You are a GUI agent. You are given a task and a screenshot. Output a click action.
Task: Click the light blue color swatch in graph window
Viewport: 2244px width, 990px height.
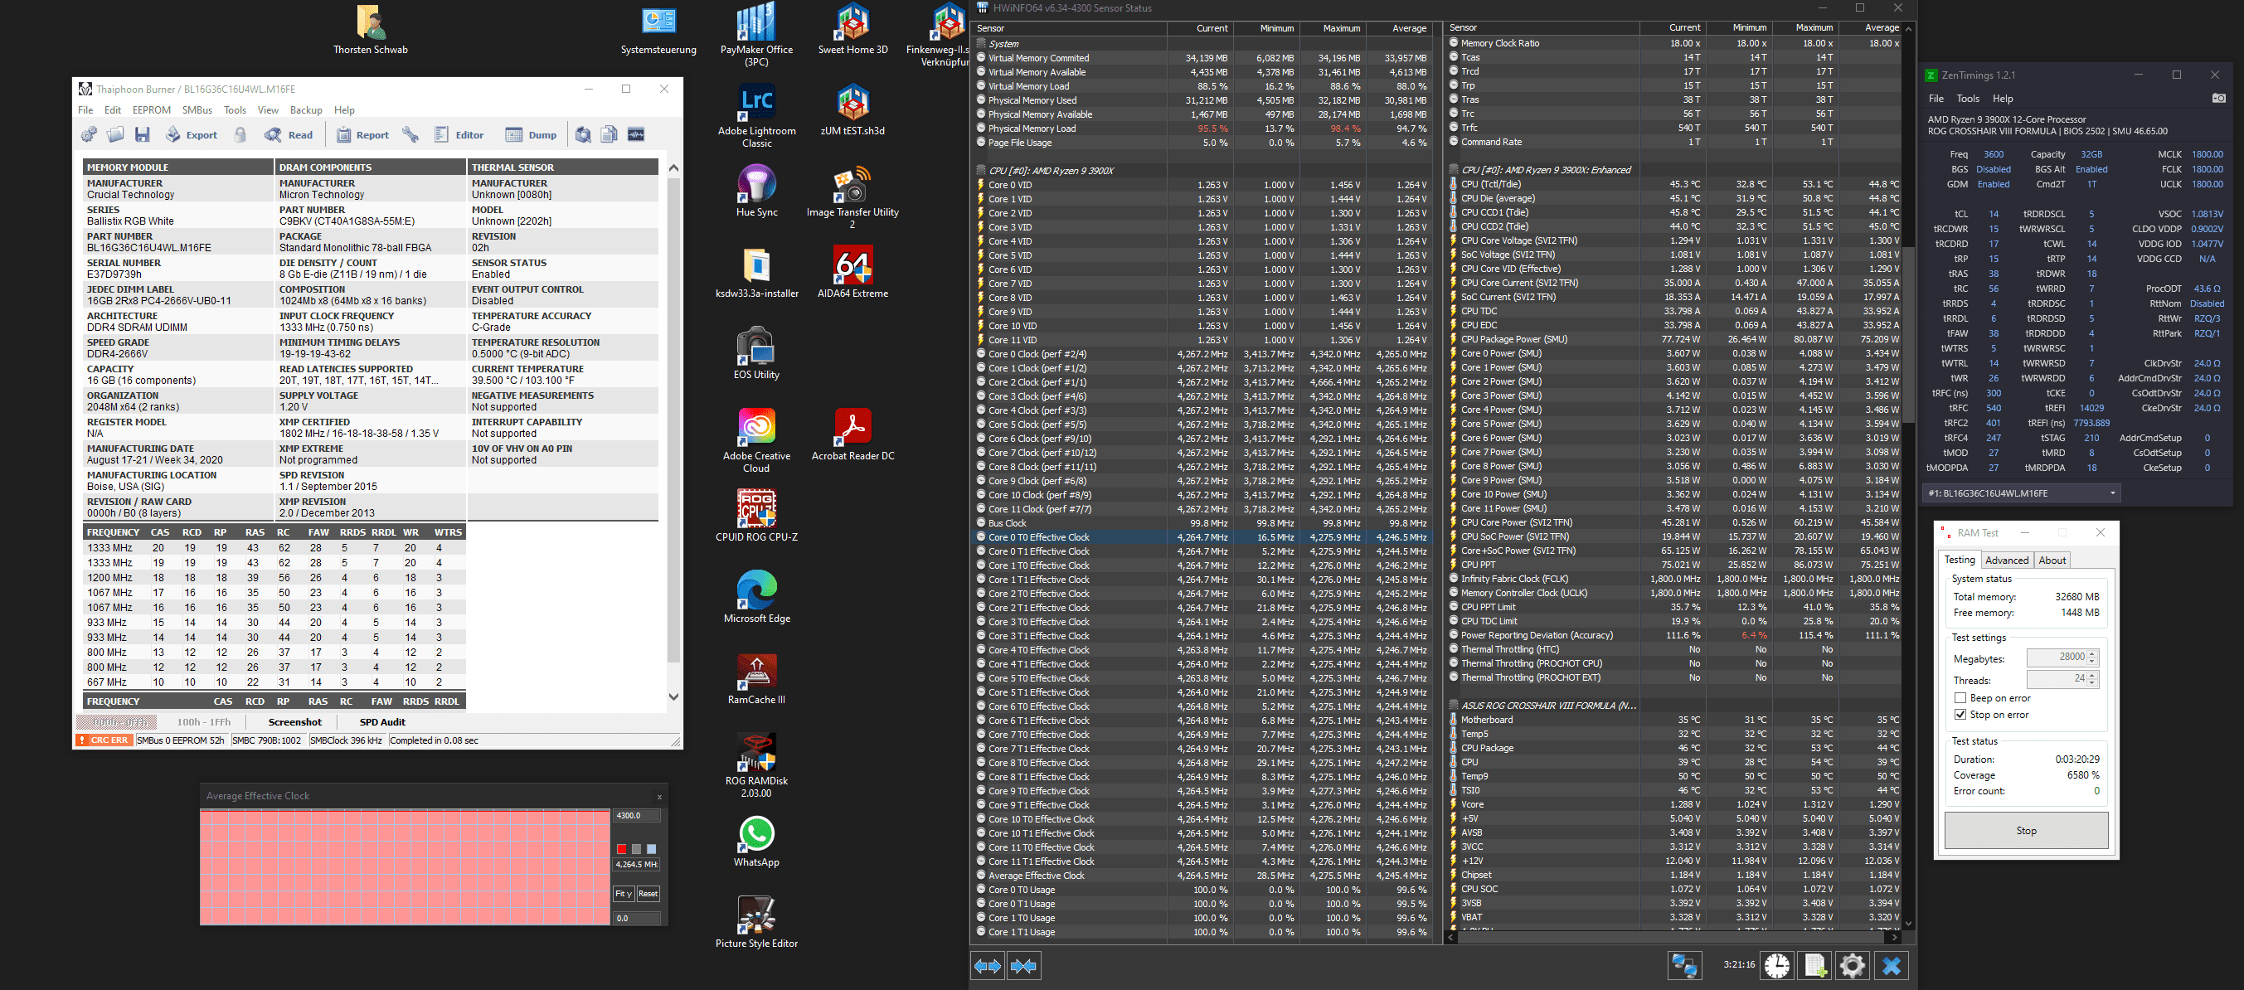pyautogui.click(x=651, y=849)
